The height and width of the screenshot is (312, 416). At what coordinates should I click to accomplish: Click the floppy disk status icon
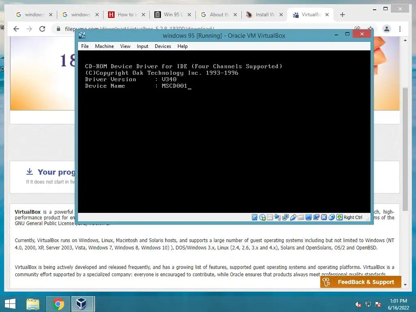pyautogui.click(x=270, y=217)
